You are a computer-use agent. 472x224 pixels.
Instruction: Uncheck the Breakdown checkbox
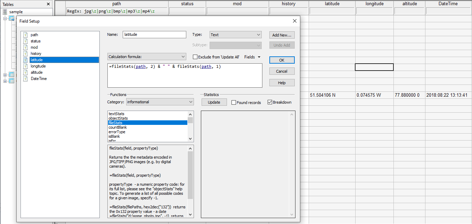270,102
